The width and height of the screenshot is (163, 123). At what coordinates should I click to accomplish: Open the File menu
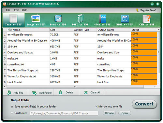tap(8, 10)
